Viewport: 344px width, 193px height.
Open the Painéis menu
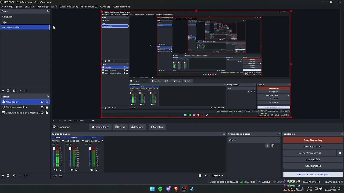(43, 6)
